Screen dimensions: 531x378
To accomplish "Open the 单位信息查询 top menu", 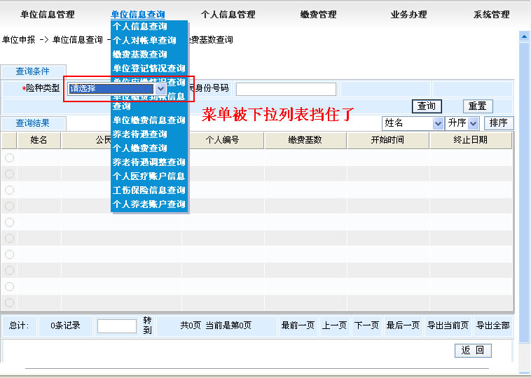I will coord(138,15).
